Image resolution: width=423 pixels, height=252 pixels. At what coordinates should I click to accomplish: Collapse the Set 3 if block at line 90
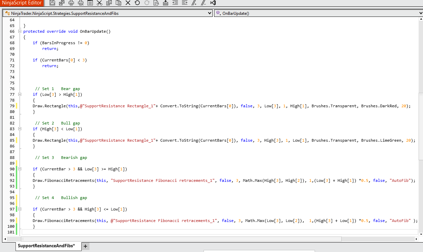click(x=20, y=169)
